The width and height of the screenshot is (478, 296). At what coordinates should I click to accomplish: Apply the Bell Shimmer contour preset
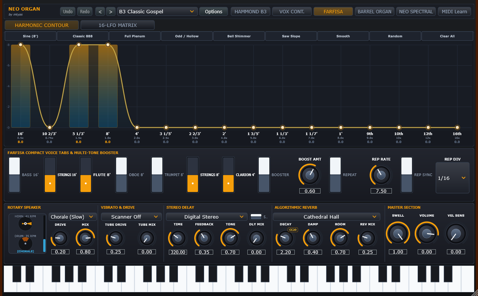point(239,36)
